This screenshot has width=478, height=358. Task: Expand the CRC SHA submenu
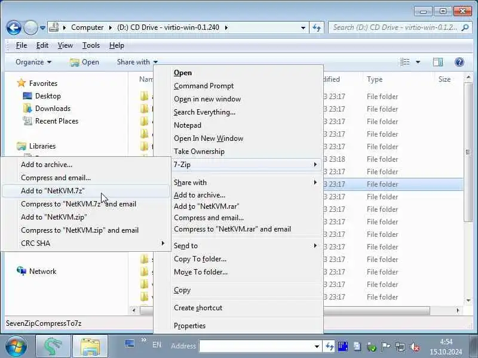[85, 243]
